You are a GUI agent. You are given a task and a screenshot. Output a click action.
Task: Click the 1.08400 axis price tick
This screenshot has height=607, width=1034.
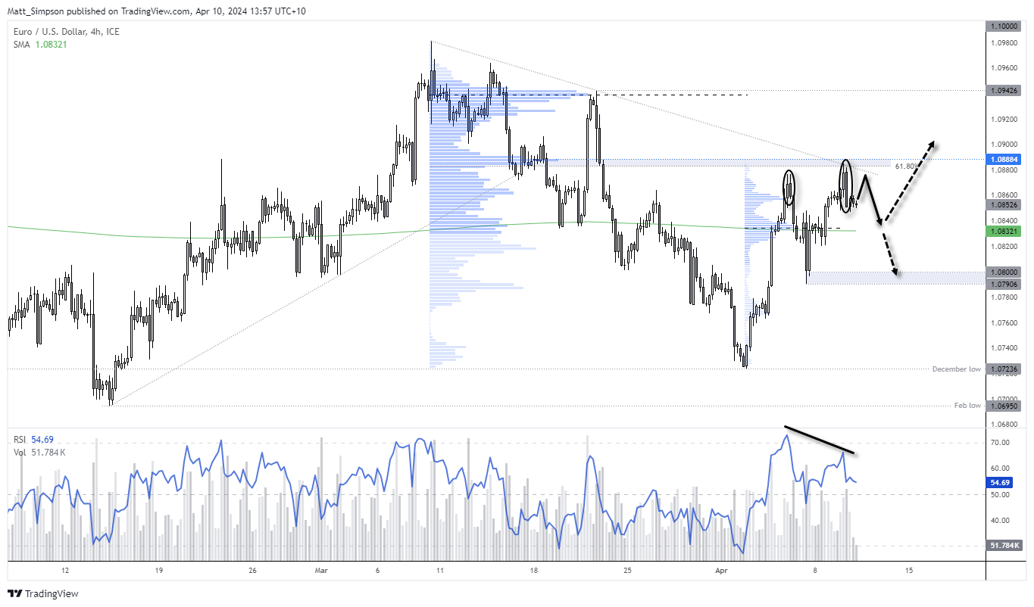coord(1004,220)
